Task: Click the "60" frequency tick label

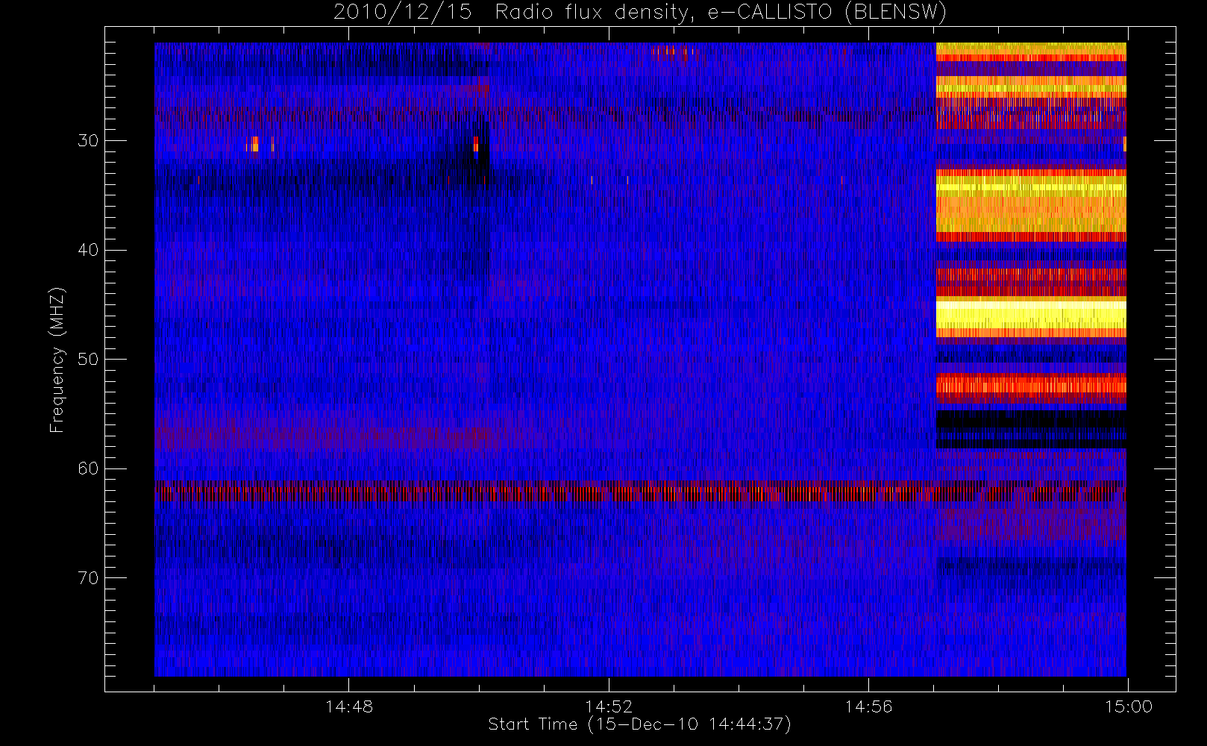Action: (x=88, y=468)
